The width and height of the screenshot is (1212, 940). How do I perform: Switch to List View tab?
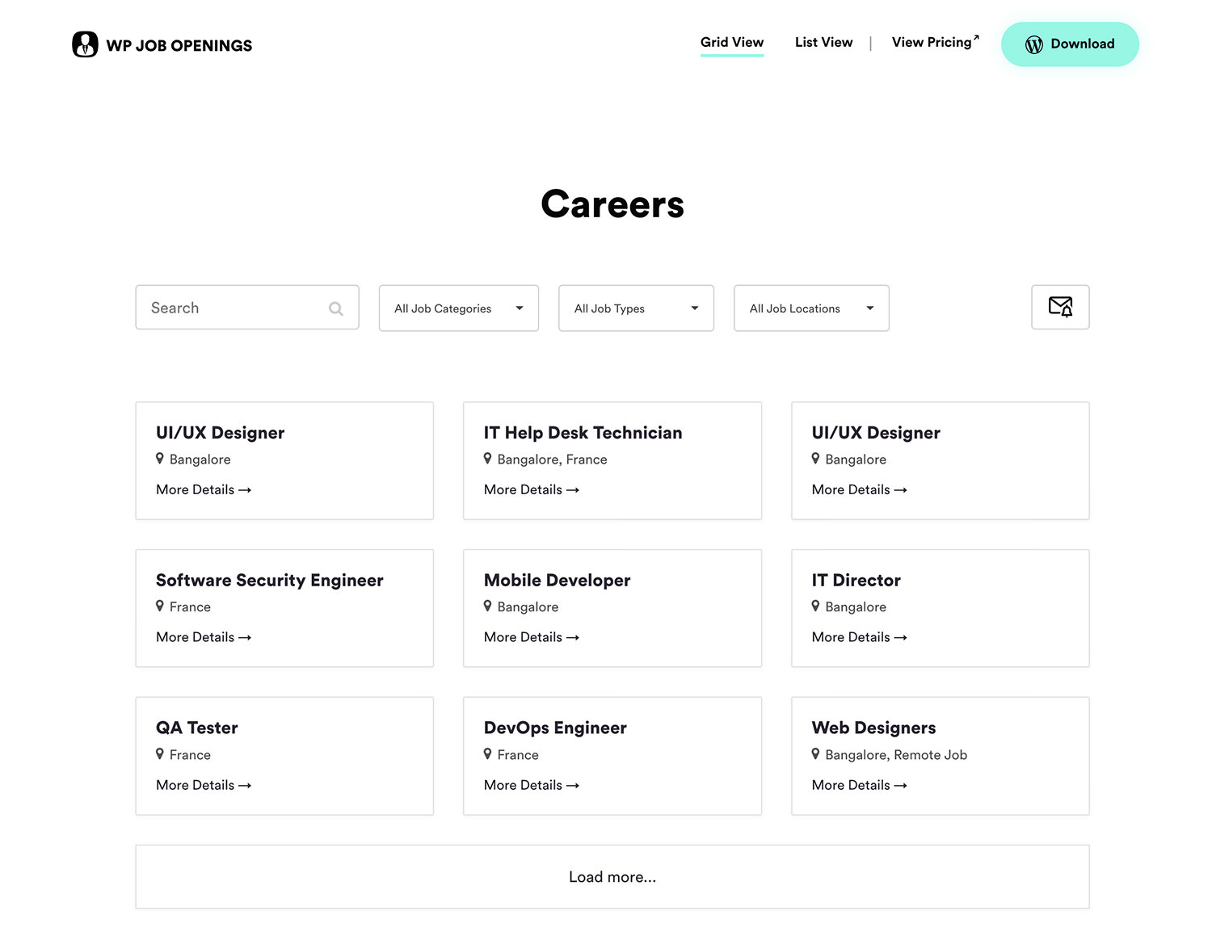coord(823,43)
